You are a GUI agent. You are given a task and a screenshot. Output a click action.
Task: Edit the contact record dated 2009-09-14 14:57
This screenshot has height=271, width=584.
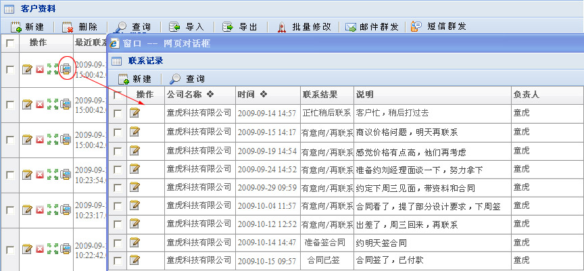tap(135, 113)
